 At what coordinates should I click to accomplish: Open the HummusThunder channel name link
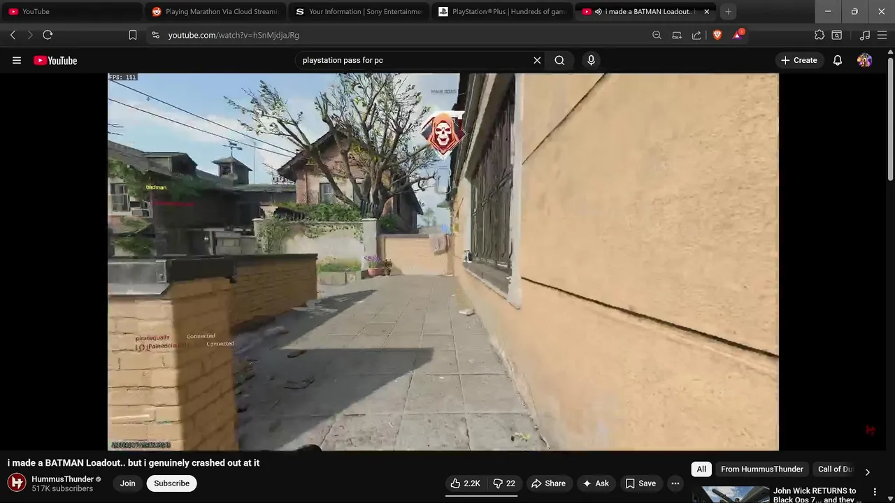click(62, 479)
